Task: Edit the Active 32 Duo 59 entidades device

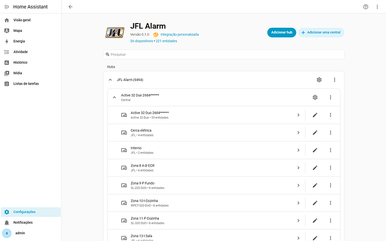Action: pyautogui.click(x=315, y=115)
